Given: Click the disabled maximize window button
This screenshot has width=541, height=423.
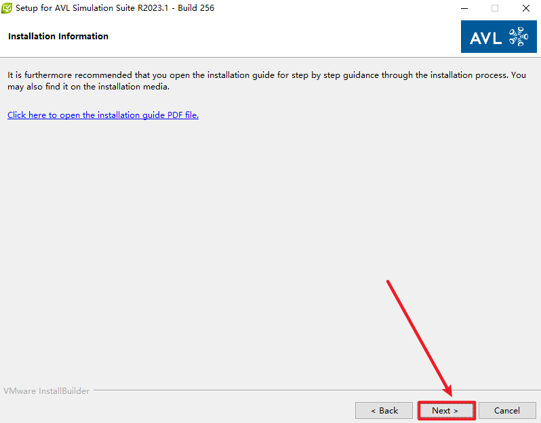Looking at the screenshot, I should [x=495, y=8].
